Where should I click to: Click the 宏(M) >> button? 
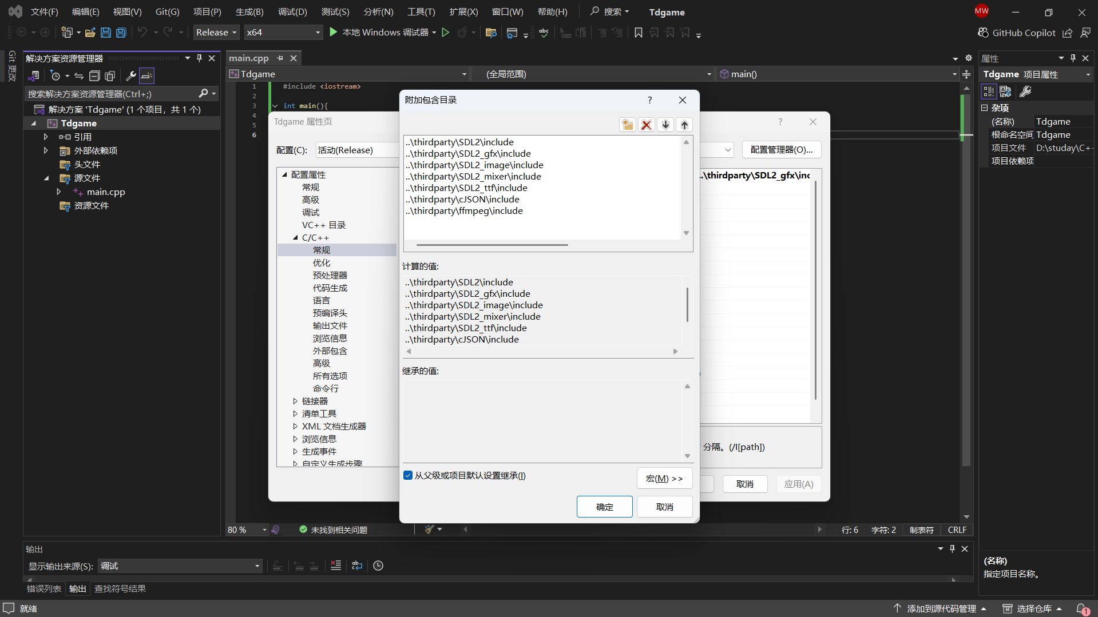(x=664, y=479)
